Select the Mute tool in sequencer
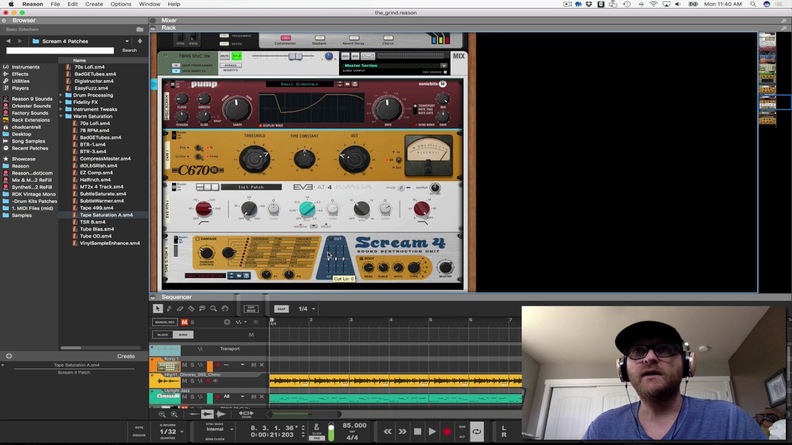The height and width of the screenshot is (445, 792). 202,308
